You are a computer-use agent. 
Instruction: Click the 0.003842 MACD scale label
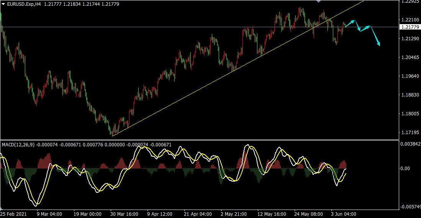410,144
